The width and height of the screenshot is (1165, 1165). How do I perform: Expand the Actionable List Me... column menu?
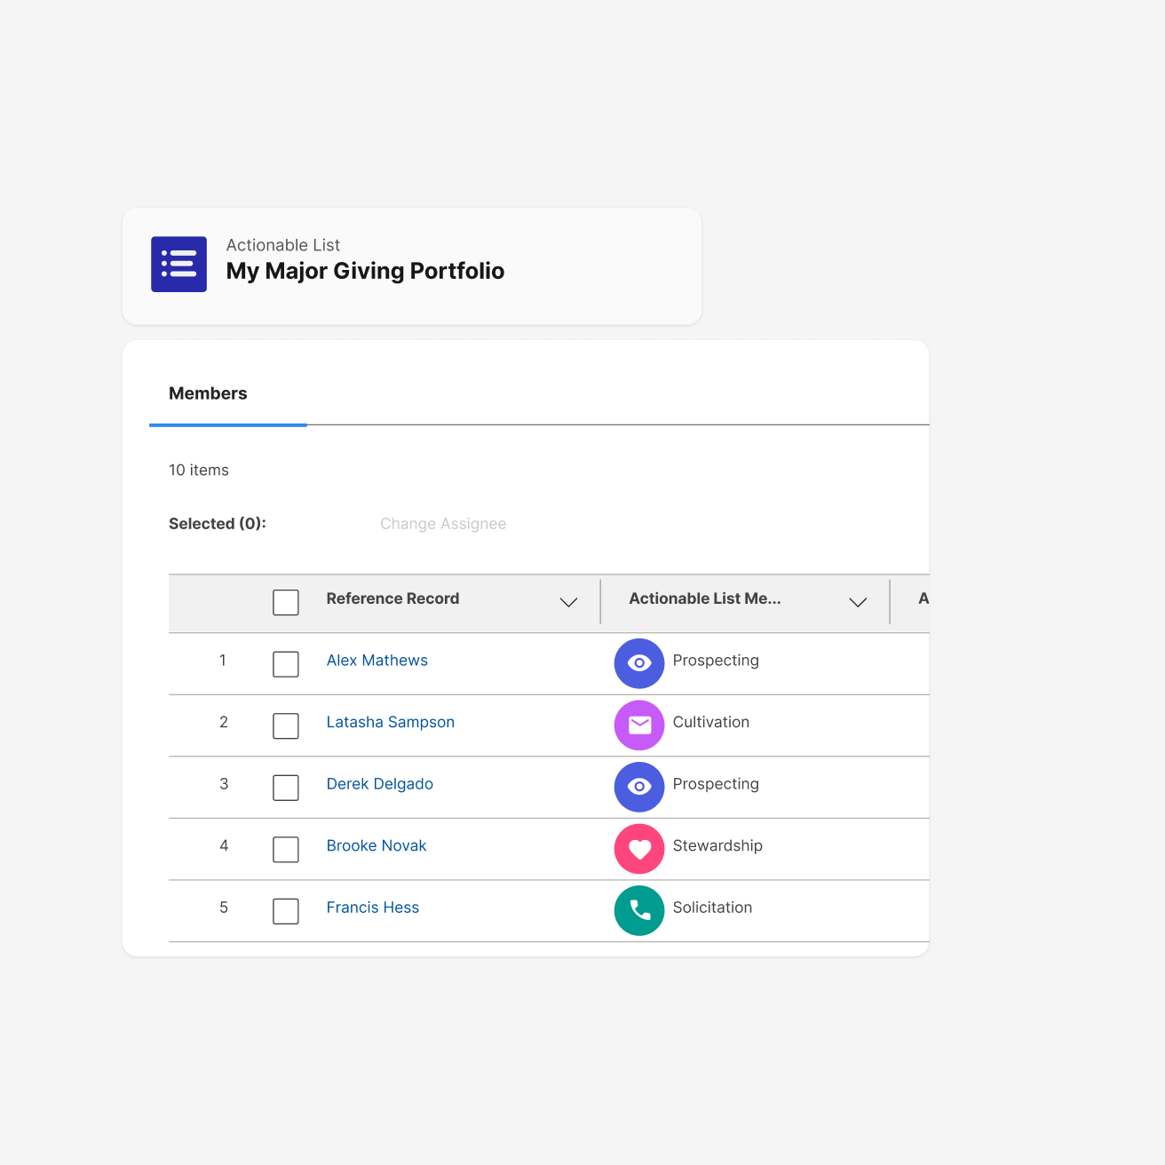tap(858, 602)
